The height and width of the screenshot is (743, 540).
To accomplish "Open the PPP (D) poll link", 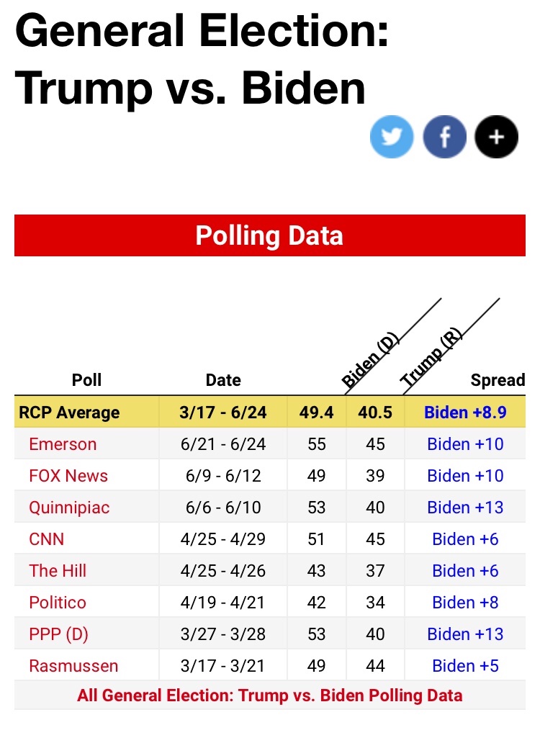I will pyautogui.click(x=59, y=634).
